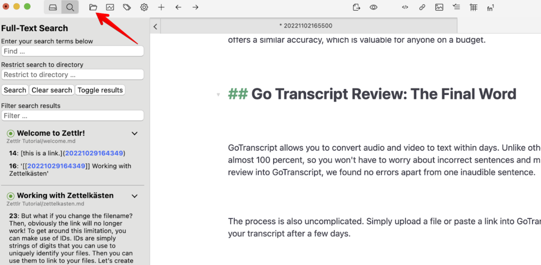Click the Find search terms field
Viewport: 541px width, 265px height.
[72, 51]
